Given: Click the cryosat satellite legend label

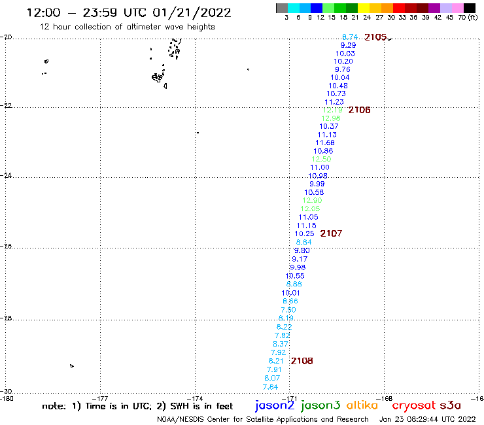Looking at the screenshot, I should coord(413,406).
